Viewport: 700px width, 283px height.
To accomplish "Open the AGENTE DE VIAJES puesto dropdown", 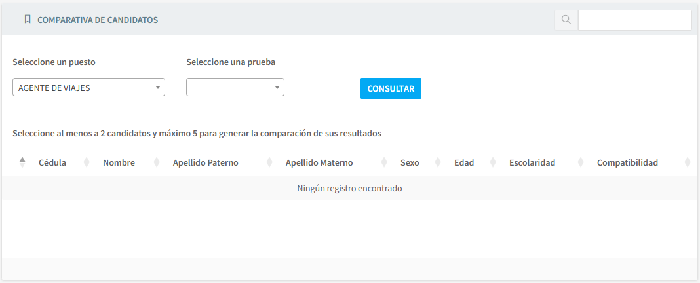I will pos(88,88).
